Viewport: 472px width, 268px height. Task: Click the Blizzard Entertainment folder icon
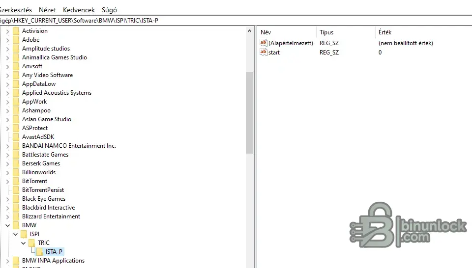[16, 216]
